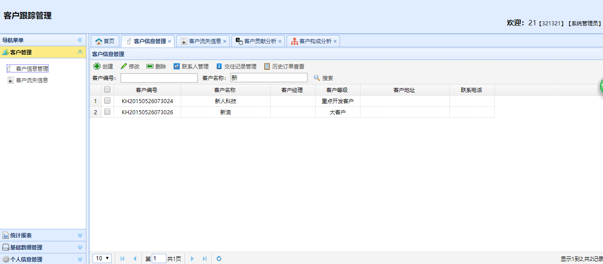Go to next page in pager
Screen dimensions: 603x264
tap(192, 259)
